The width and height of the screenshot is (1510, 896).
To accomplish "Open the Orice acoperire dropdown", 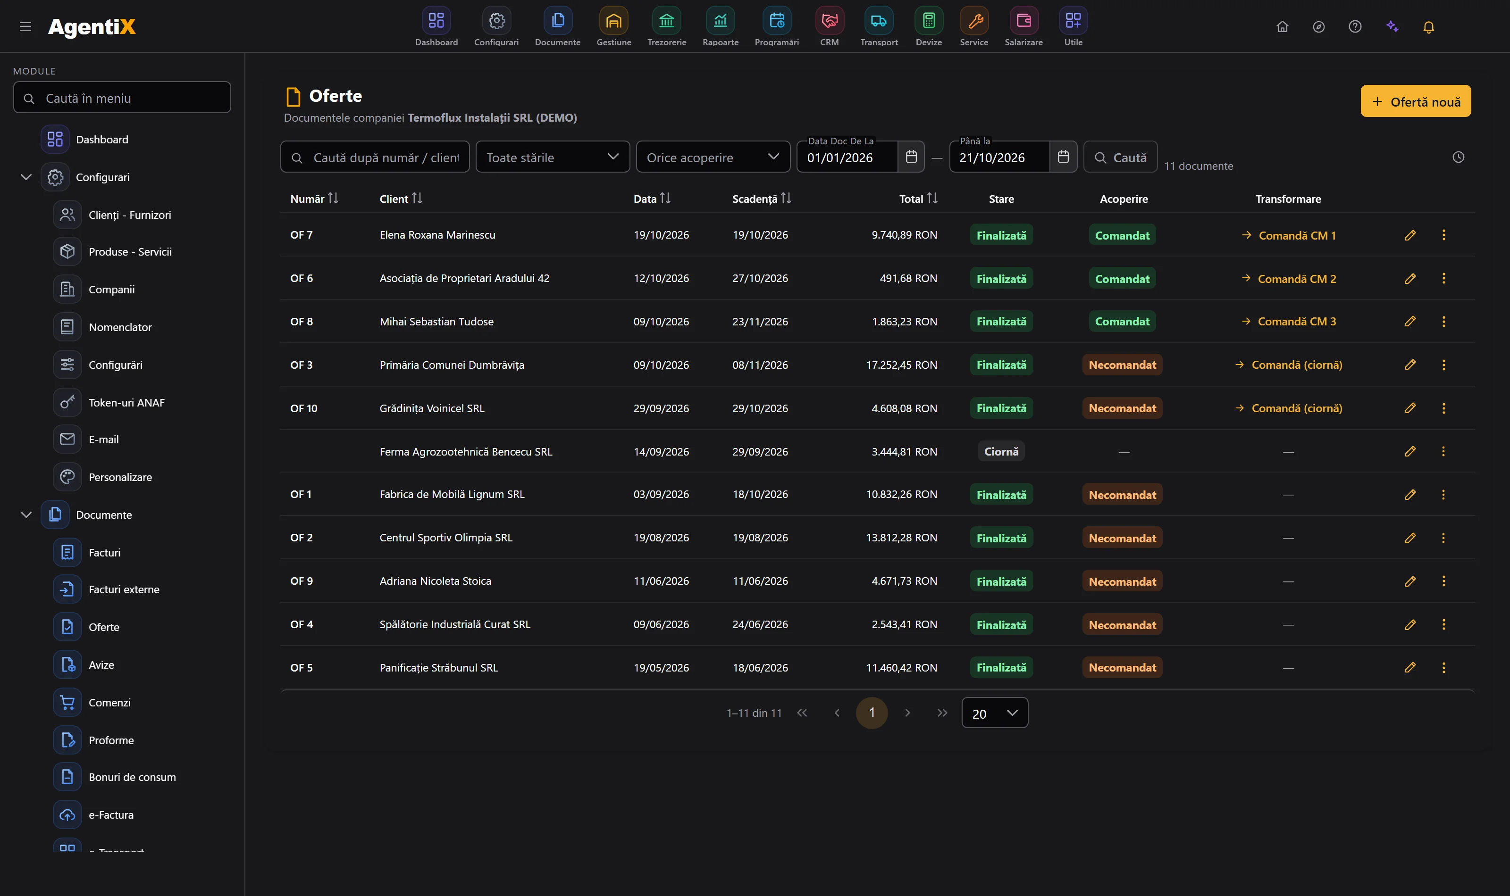I will (x=713, y=157).
